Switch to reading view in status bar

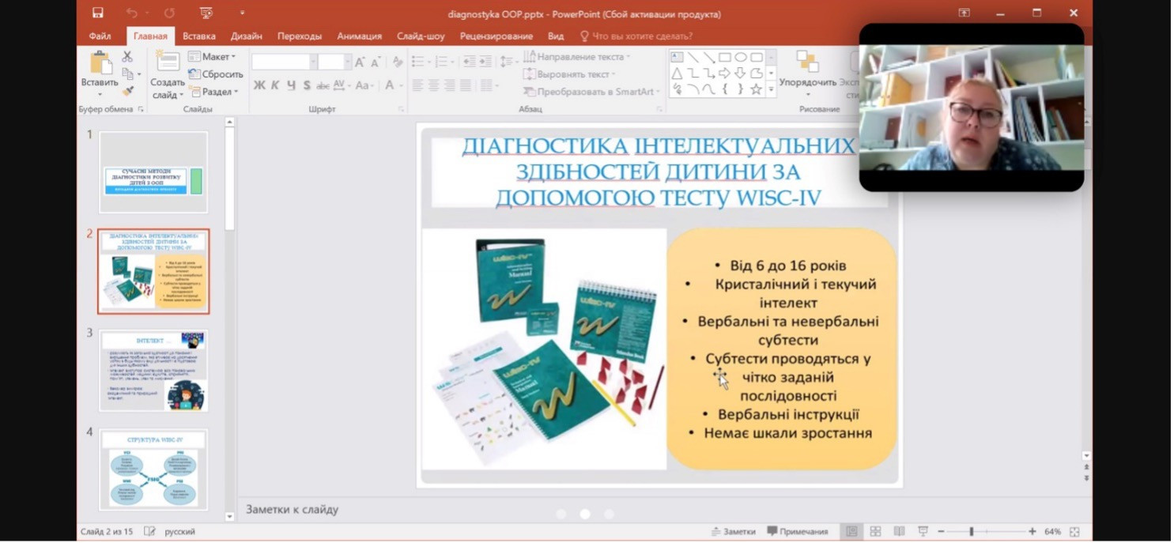click(x=899, y=532)
